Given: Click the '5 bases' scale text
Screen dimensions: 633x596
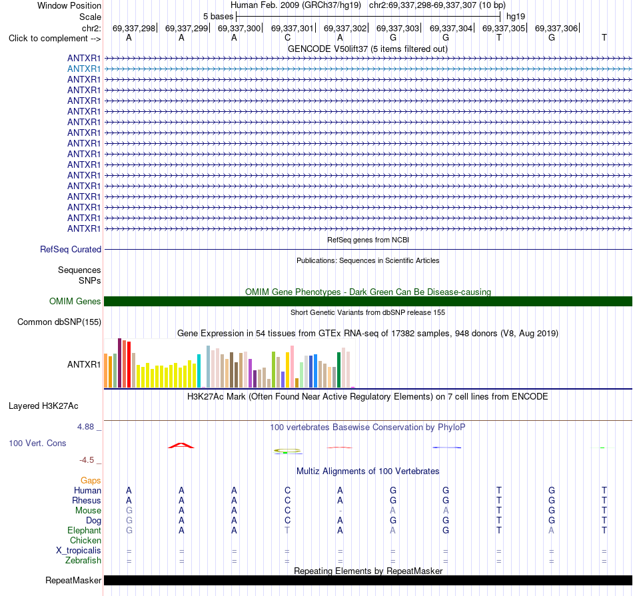Looking at the screenshot, I should point(219,17).
